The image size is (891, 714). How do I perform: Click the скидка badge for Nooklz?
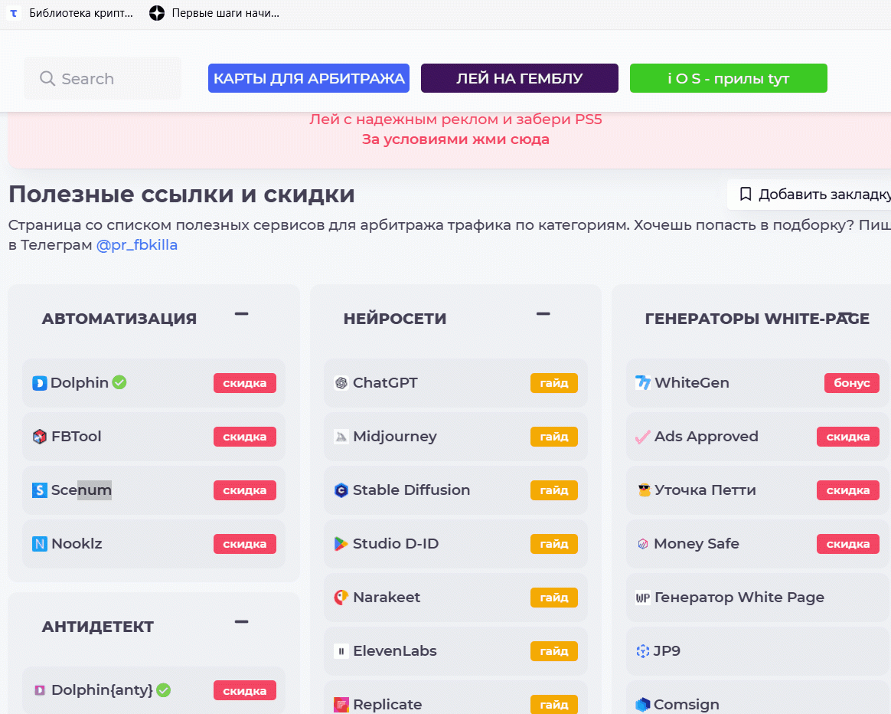tap(245, 544)
